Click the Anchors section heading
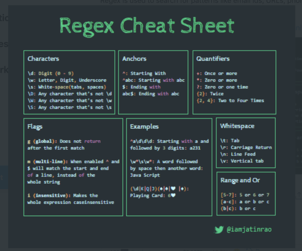The width and height of the screenshot is (302, 251). pyautogui.click(x=134, y=59)
